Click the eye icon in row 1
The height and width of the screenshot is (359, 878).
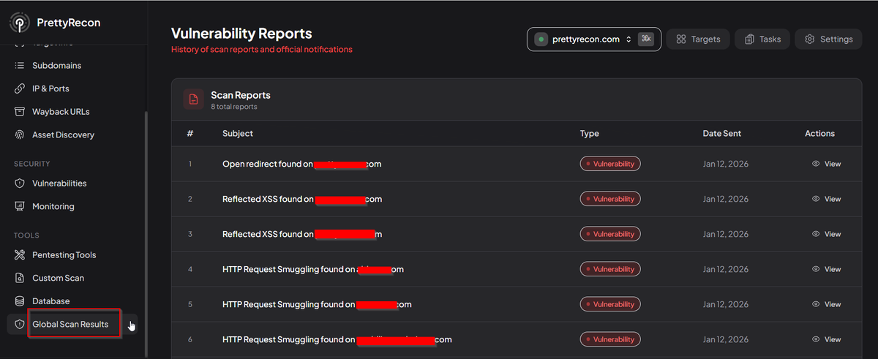816,165
